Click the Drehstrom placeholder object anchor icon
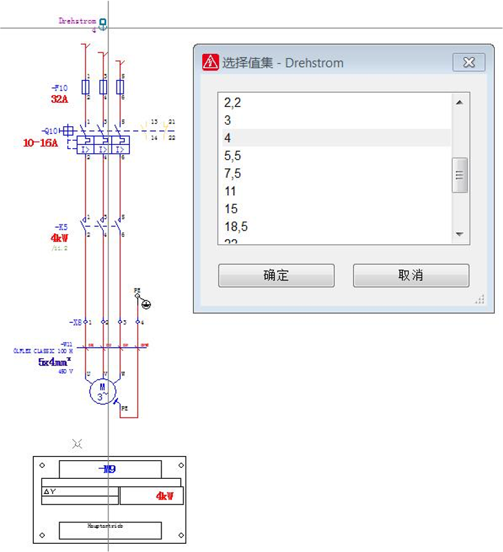Screen dimensions: 503x552 click(103, 23)
